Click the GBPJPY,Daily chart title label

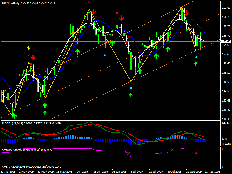coord(10,2)
